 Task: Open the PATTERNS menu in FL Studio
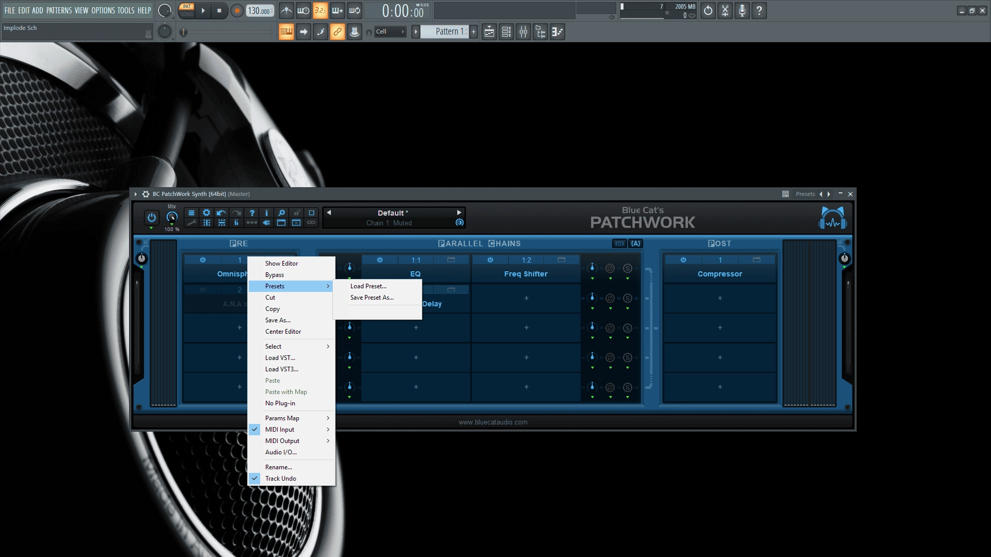(59, 10)
